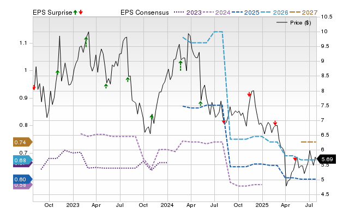Click the EPS Consensus legend title

pyautogui.click(x=145, y=13)
